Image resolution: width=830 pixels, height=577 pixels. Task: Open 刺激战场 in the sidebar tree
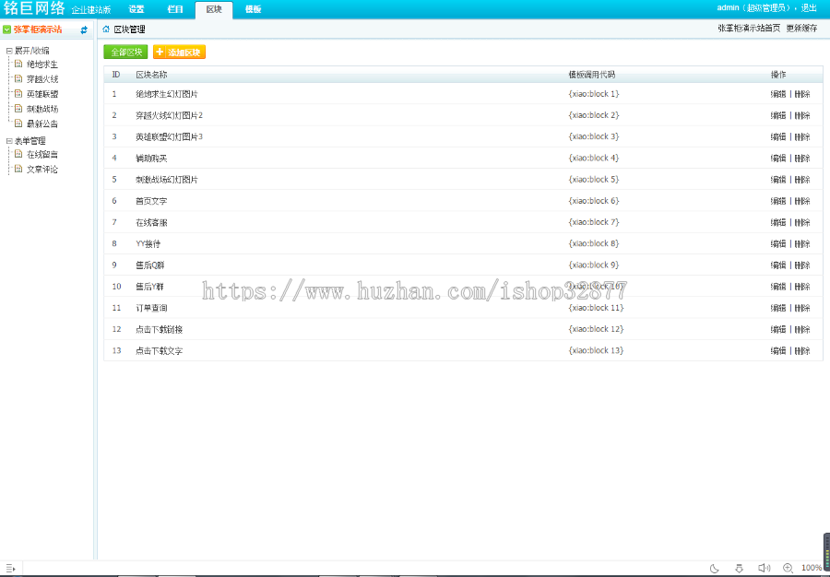pyautogui.click(x=42, y=109)
